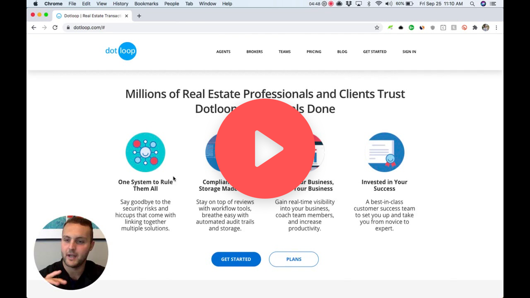Open the BLOG link
The width and height of the screenshot is (530, 298).
click(x=342, y=52)
